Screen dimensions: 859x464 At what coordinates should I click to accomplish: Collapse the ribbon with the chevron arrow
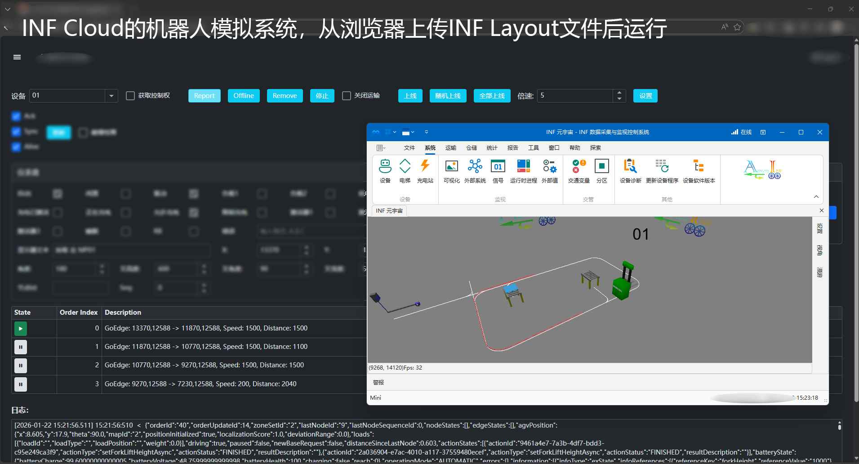(816, 197)
